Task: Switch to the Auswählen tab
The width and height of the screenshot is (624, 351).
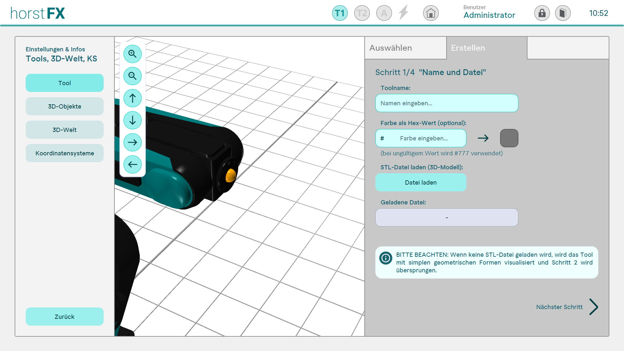Action: (x=405, y=48)
